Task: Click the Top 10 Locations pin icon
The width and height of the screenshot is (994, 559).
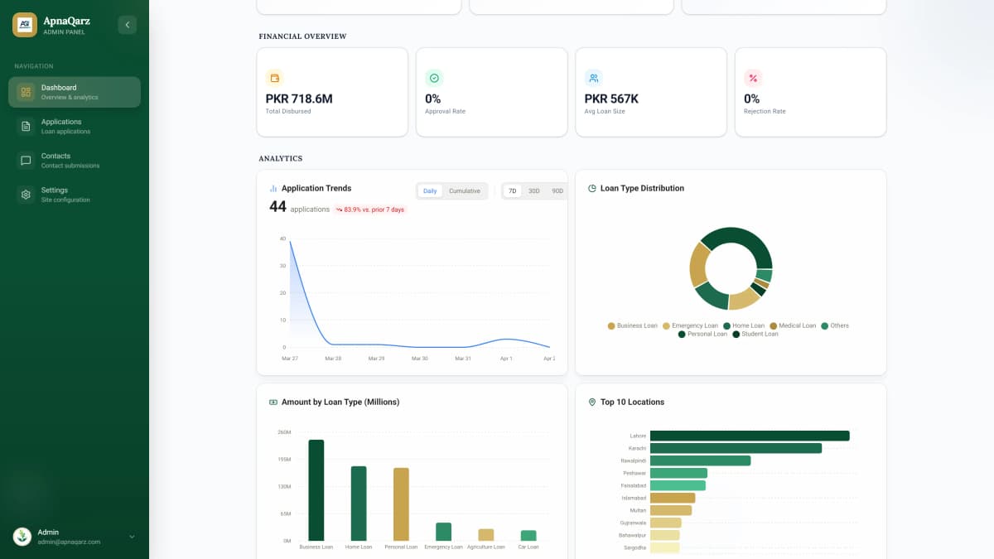Action: [592, 402]
